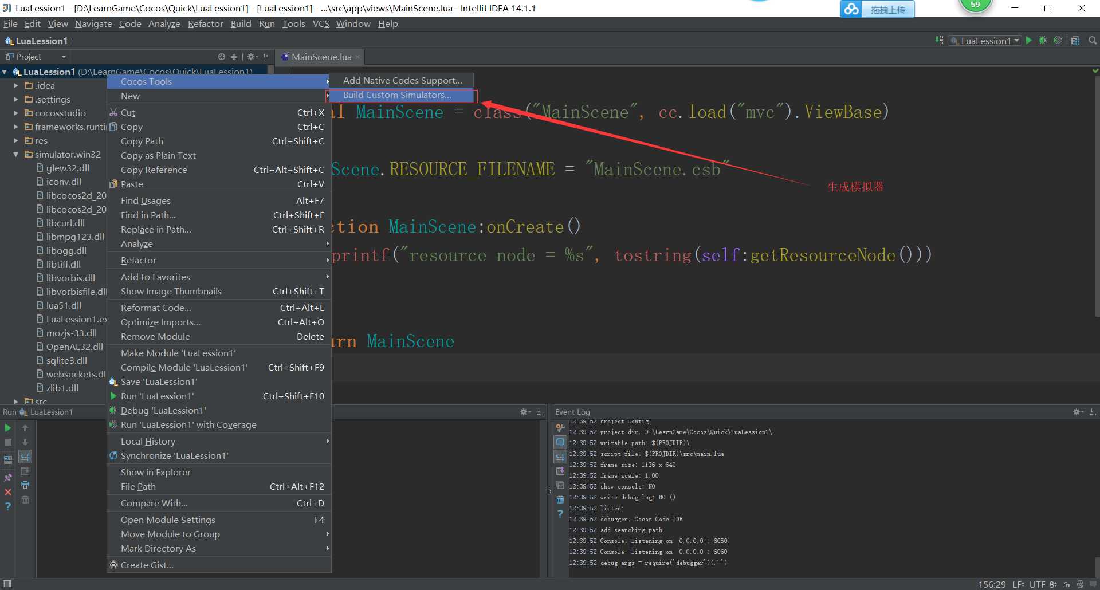Click line:column 156:29 indicator in status bar
The height and width of the screenshot is (590, 1100).
[992, 584]
